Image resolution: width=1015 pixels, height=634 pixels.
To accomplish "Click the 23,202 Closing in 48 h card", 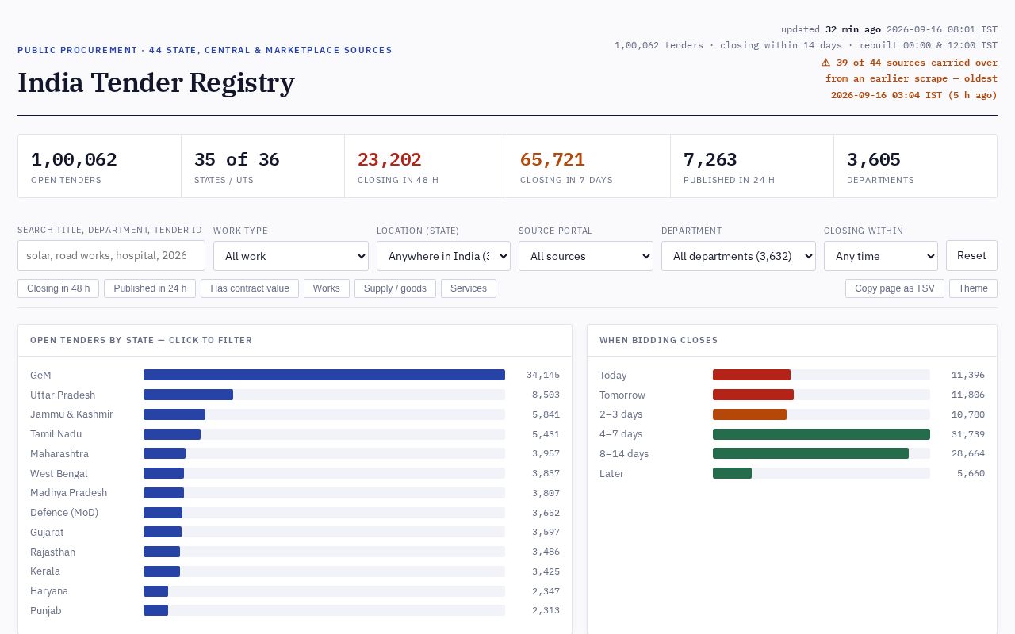I will [426, 166].
